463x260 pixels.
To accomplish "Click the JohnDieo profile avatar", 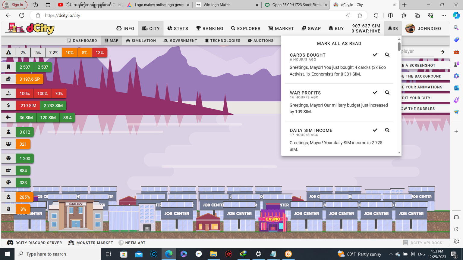I will [410, 29].
